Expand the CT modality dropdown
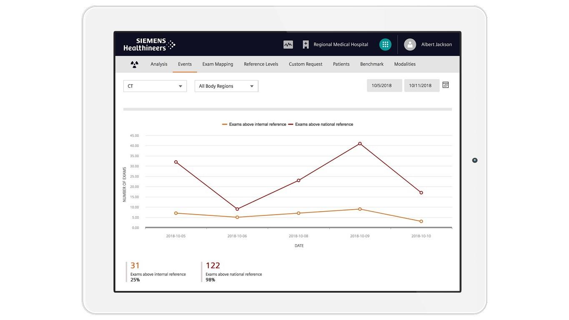569x320 pixels. pos(155,86)
